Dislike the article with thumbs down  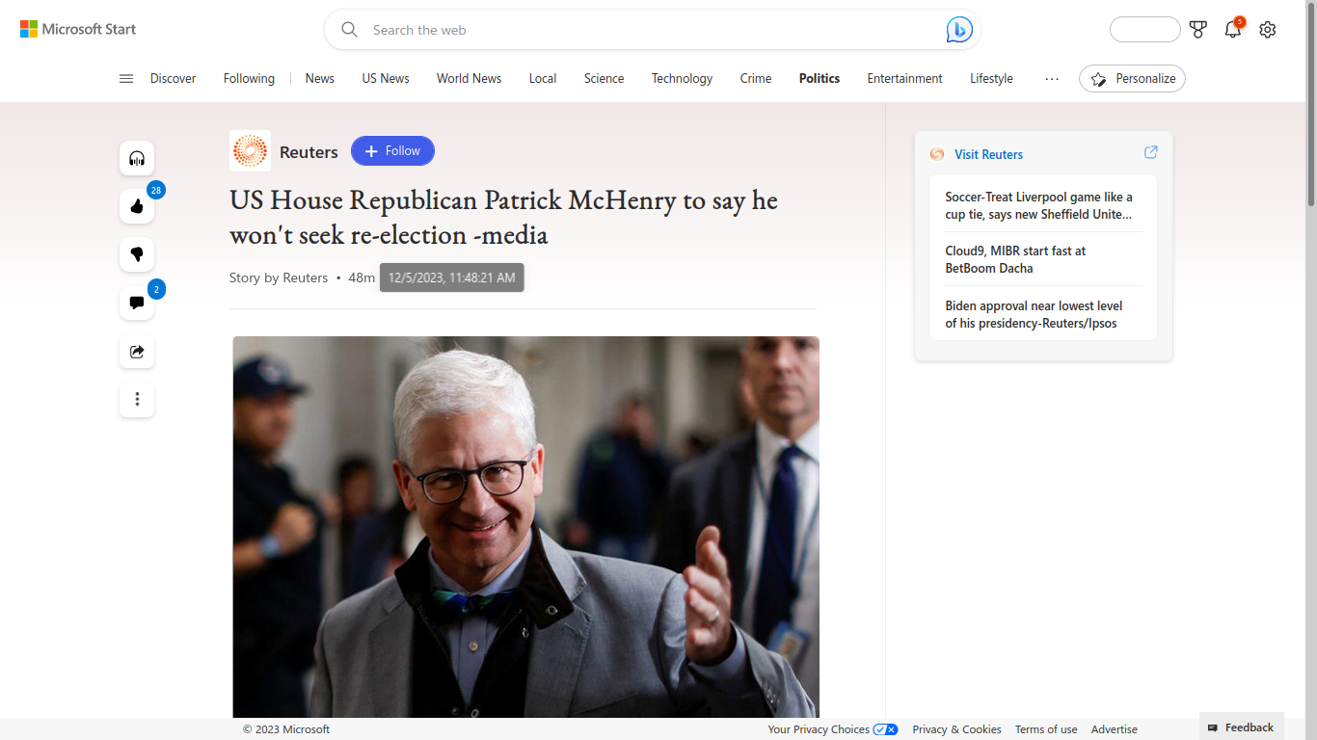[x=137, y=254]
